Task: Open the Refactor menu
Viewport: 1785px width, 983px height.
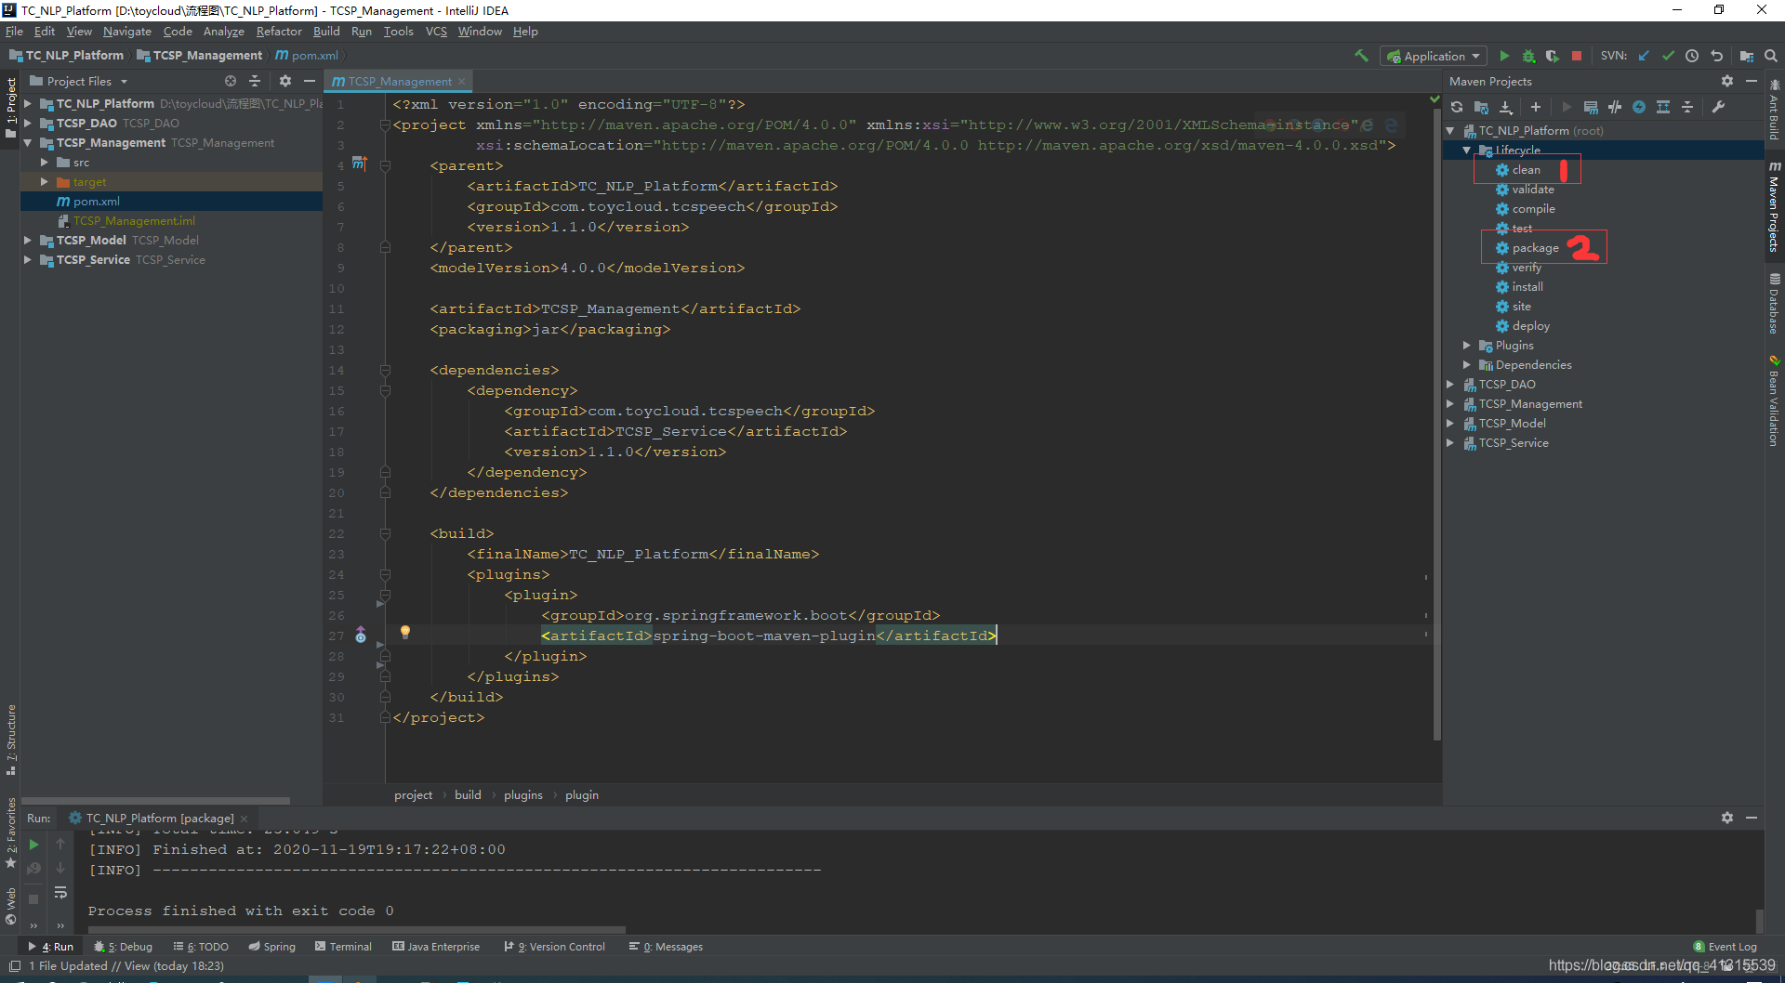Action: coord(279,31)
